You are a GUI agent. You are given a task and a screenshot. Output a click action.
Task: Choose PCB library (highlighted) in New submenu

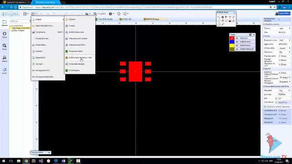click(80, 58)
